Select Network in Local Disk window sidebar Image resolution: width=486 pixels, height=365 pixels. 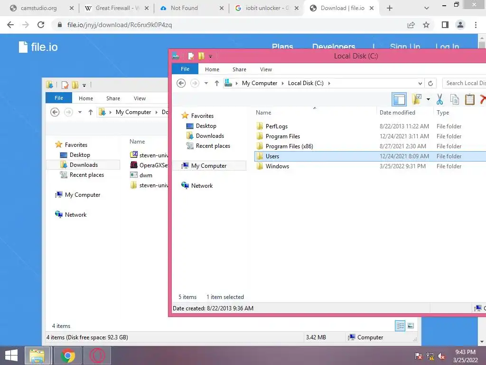point(201,186)
